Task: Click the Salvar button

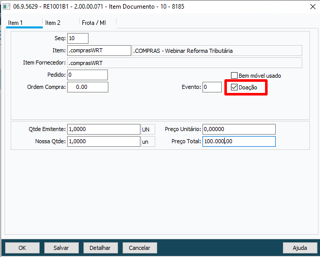Action: coord(61,248)
